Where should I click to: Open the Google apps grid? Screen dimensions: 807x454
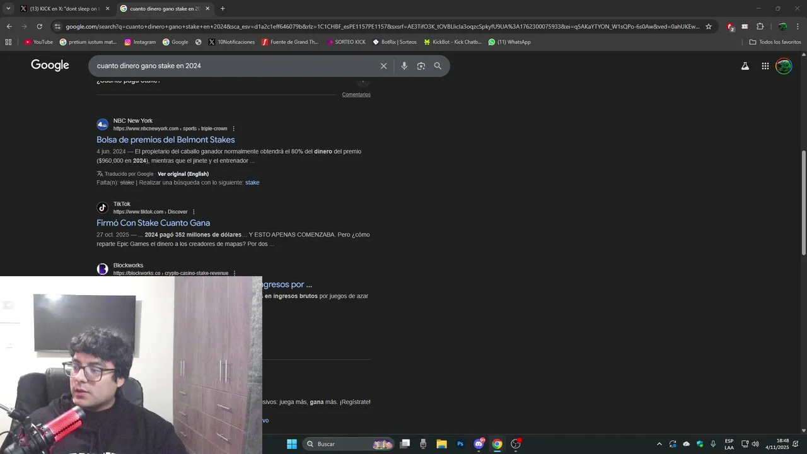(x=765, y=66)
